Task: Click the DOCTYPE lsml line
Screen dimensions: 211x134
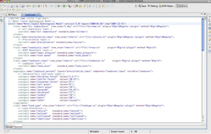Action: pyautogui.click(x=28, y=18)
